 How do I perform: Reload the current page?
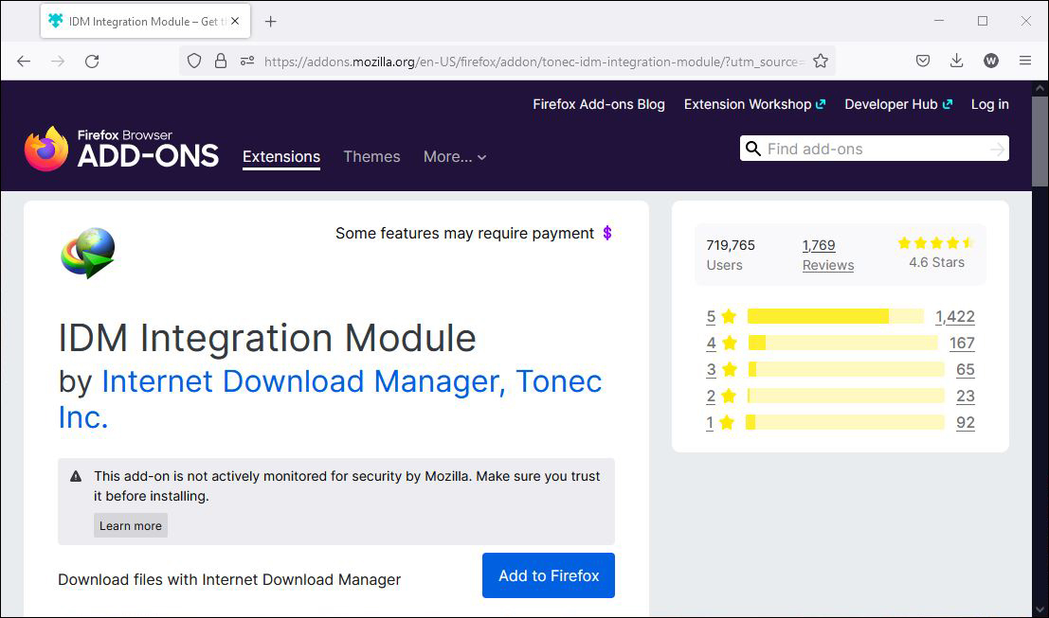[x=92, y=61]
